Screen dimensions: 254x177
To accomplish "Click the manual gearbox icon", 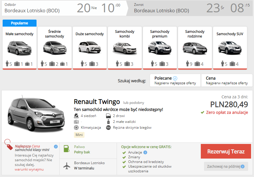I will click(108, 128).
